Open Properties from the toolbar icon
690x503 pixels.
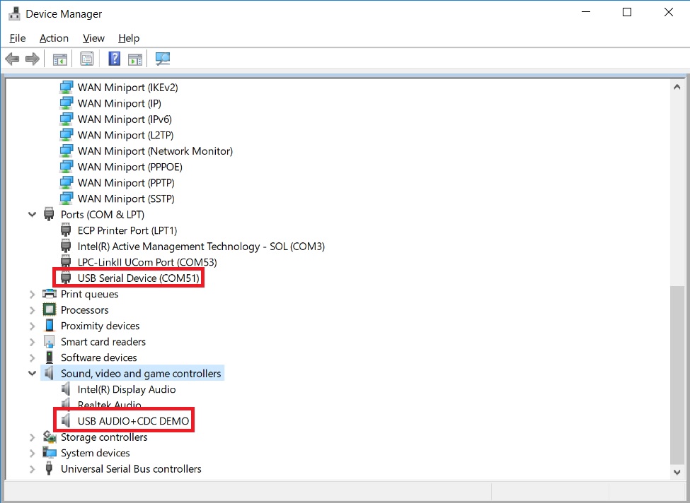point(86,58)
